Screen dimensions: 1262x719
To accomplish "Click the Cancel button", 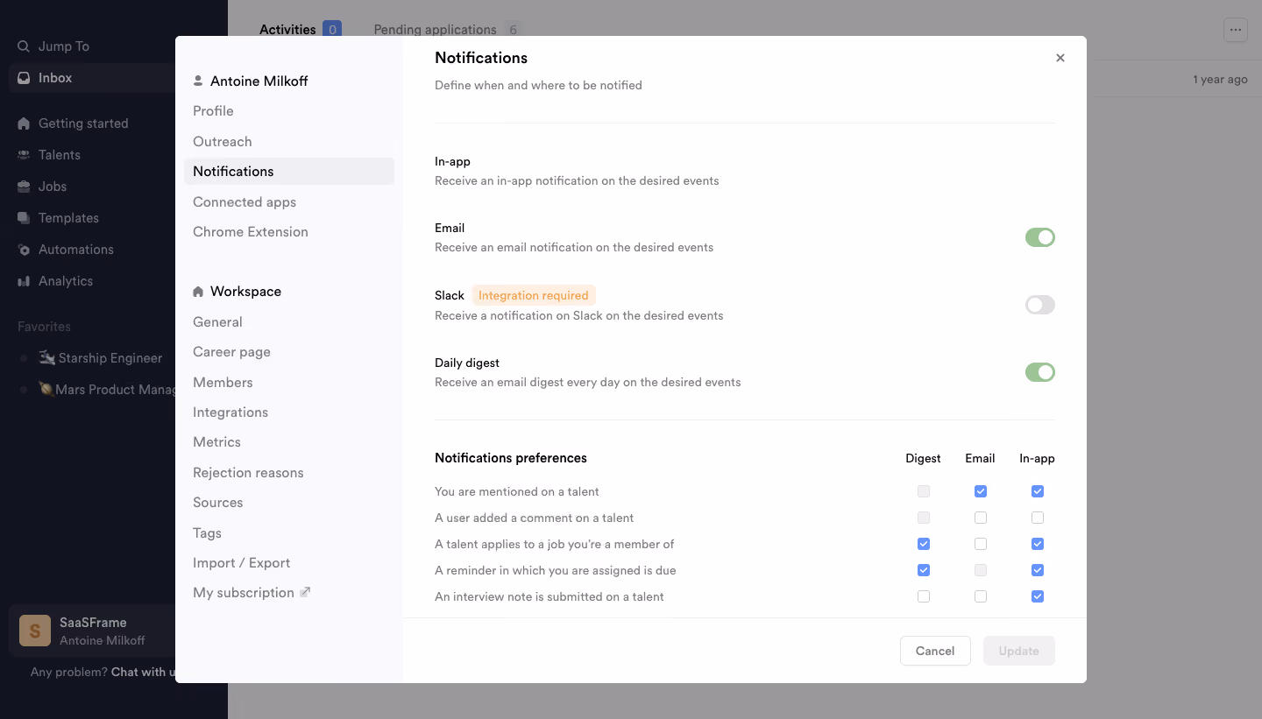I will click(935, 651).
